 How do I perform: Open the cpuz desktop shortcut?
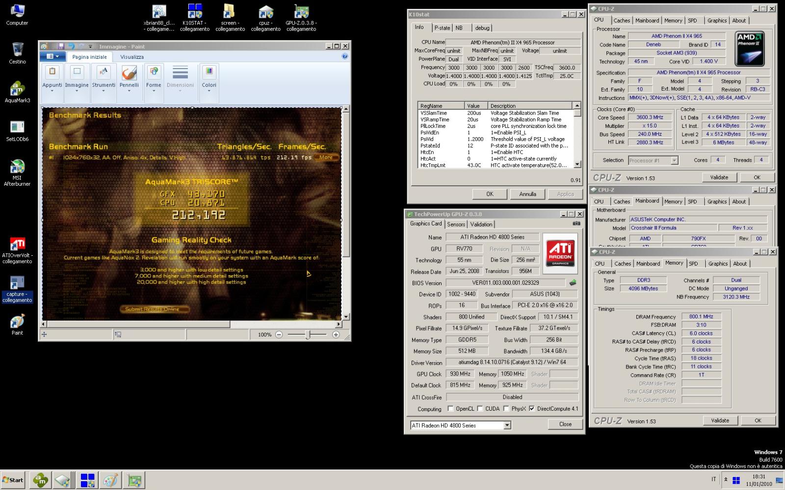pyautogui.click(x=265, y=18)
